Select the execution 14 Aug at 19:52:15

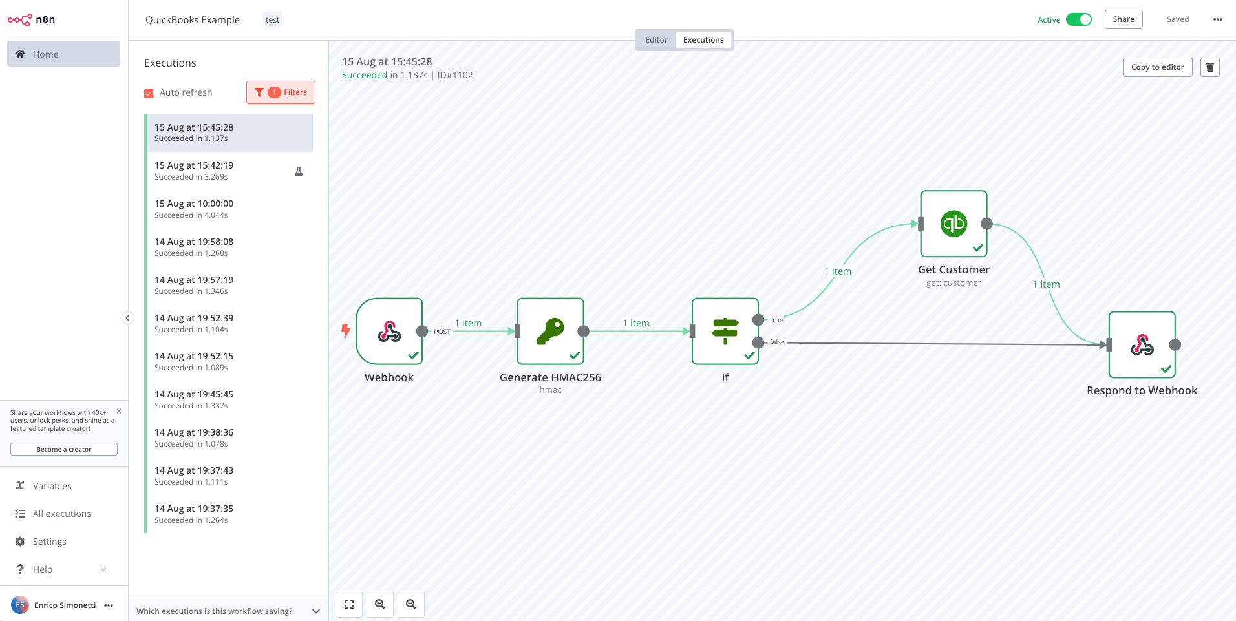point(229,361)
